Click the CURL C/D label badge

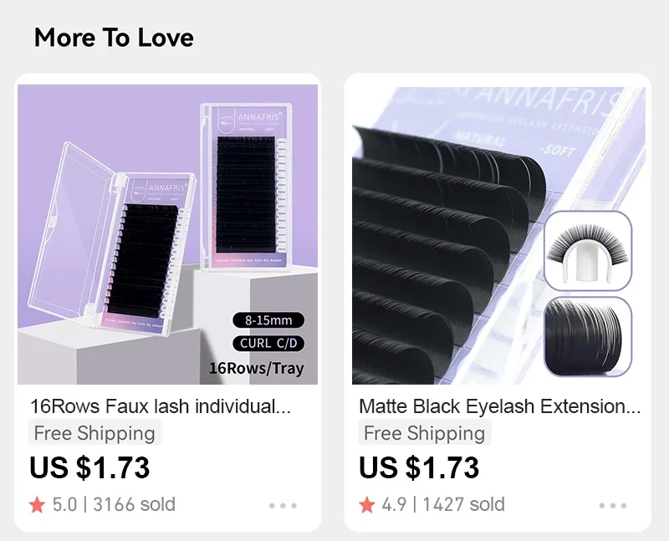pyautogui.click(x=268, y=344)
